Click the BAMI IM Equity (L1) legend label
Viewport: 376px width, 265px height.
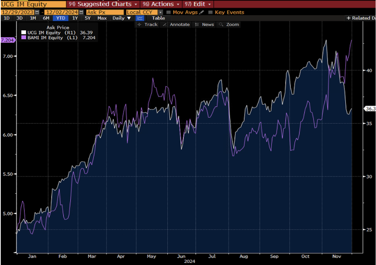click(53, 38)
